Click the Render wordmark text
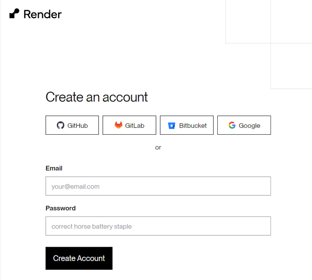312x280 pixels. coord(43,14)
